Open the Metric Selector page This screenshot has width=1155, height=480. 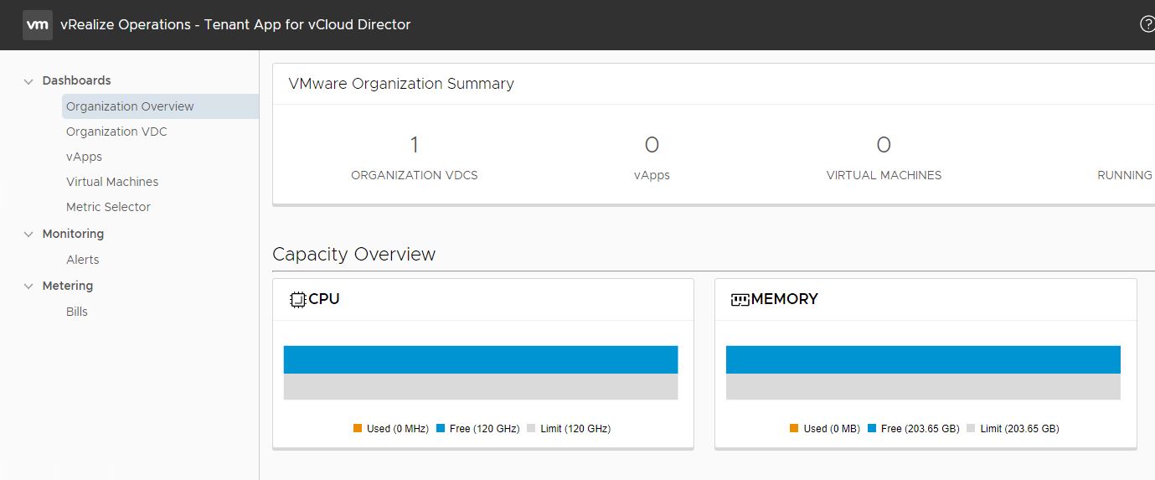coord(108,207)
